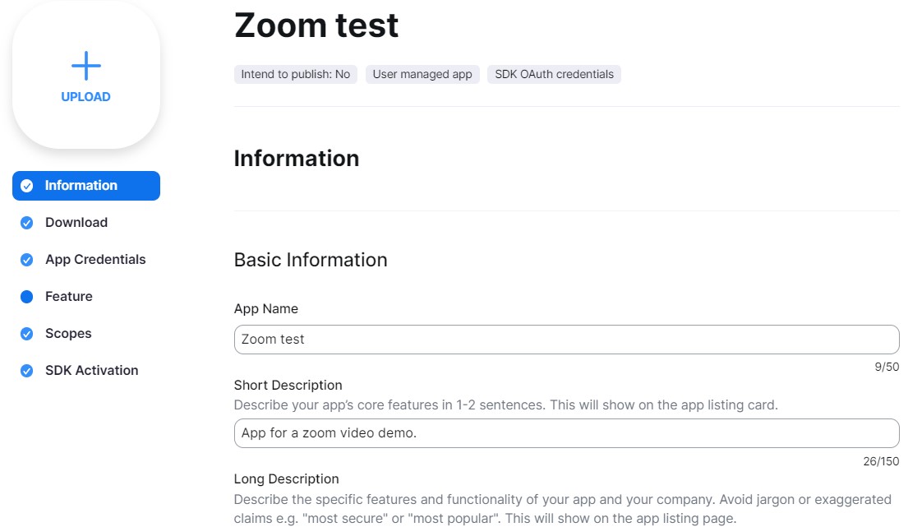908x527 pixels.
Task: Click the 'Short Description' label
Action: [288, 385]
